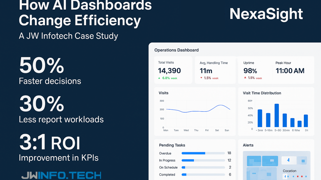This screenshot has height=180, width=321.
Task: Click the NexaSight brand name
Action: [x=266, y=14]
